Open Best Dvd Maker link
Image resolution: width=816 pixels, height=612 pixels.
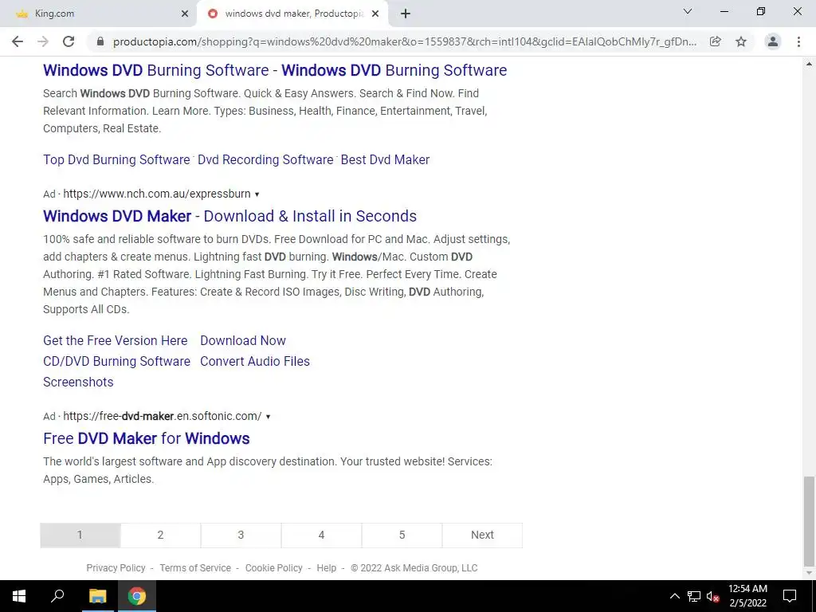pos(385,159)
